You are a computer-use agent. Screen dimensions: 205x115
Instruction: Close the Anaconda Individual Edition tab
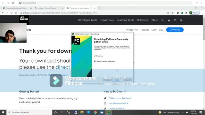pos(31,8)
